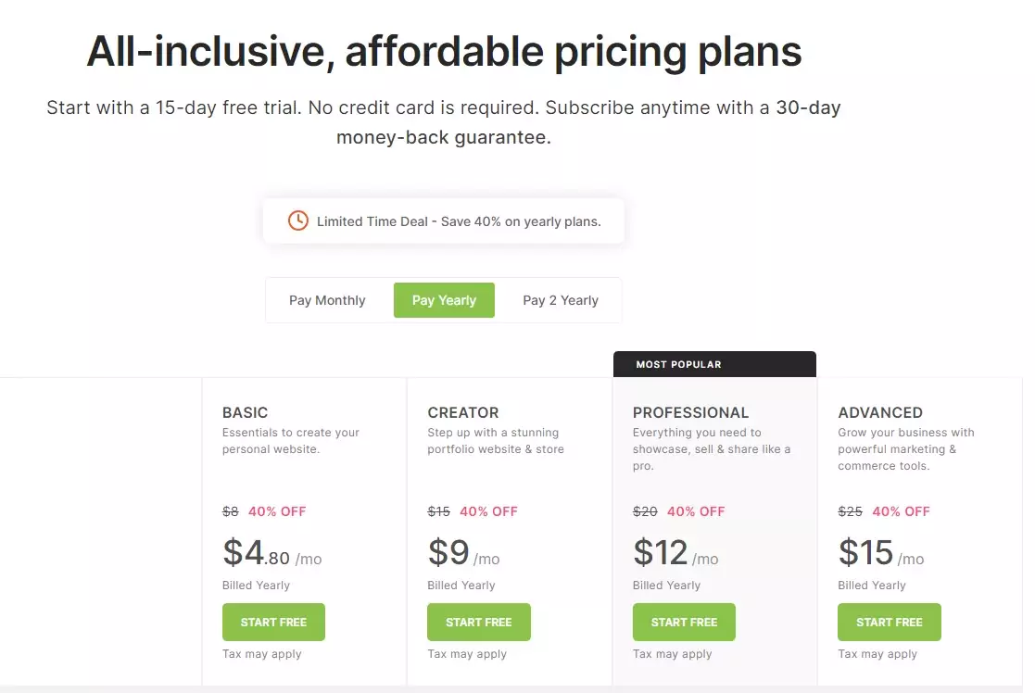Click the BASIC plan heading
The image size is (1035, 693).
pos(246,412)
